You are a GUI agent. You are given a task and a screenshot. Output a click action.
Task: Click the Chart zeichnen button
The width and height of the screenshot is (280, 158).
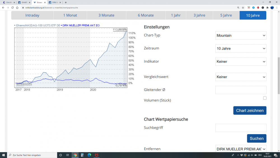coord(250,111)
